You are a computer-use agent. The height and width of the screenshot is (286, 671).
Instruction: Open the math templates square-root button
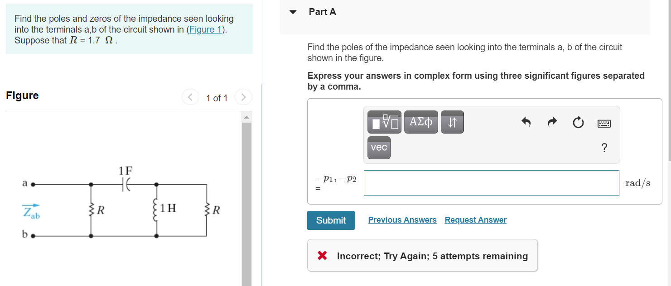384,122
